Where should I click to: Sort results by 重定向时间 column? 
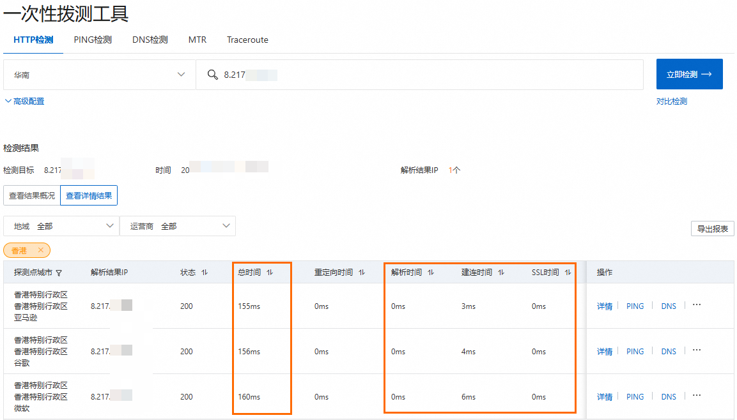tap(362, 272)
